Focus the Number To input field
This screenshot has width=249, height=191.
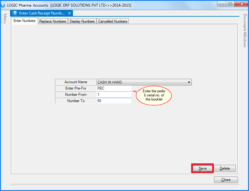click(x=114, y=101)
